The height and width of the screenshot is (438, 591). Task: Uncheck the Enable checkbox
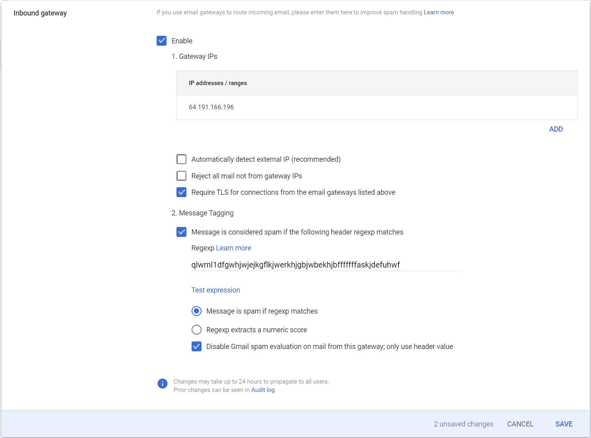click(x=162, y=41)
